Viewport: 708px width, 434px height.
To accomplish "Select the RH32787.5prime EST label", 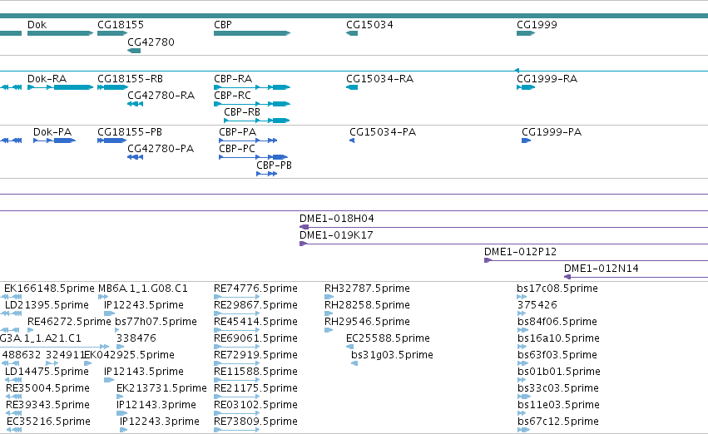I will (x=367, y=289).
